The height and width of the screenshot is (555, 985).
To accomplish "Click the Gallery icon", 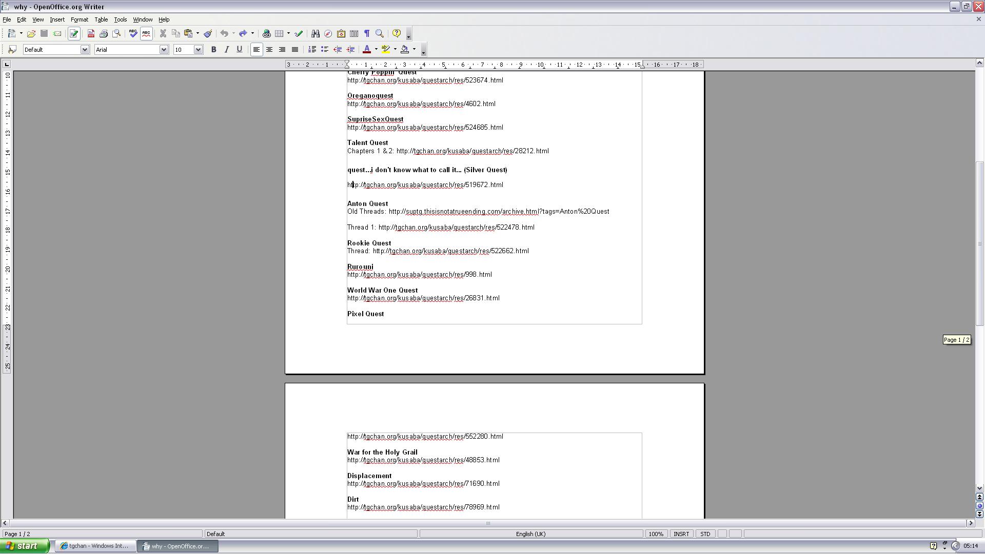I will [341, 34].
